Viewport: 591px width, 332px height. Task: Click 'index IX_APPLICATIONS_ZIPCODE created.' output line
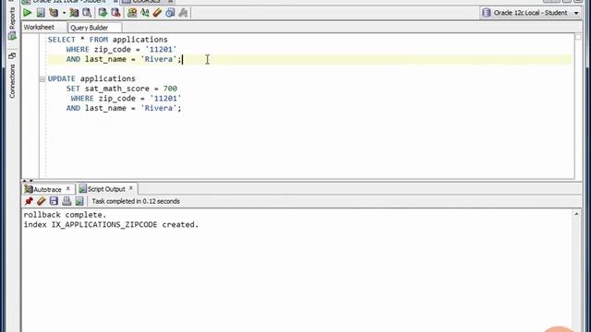(111, 224)
